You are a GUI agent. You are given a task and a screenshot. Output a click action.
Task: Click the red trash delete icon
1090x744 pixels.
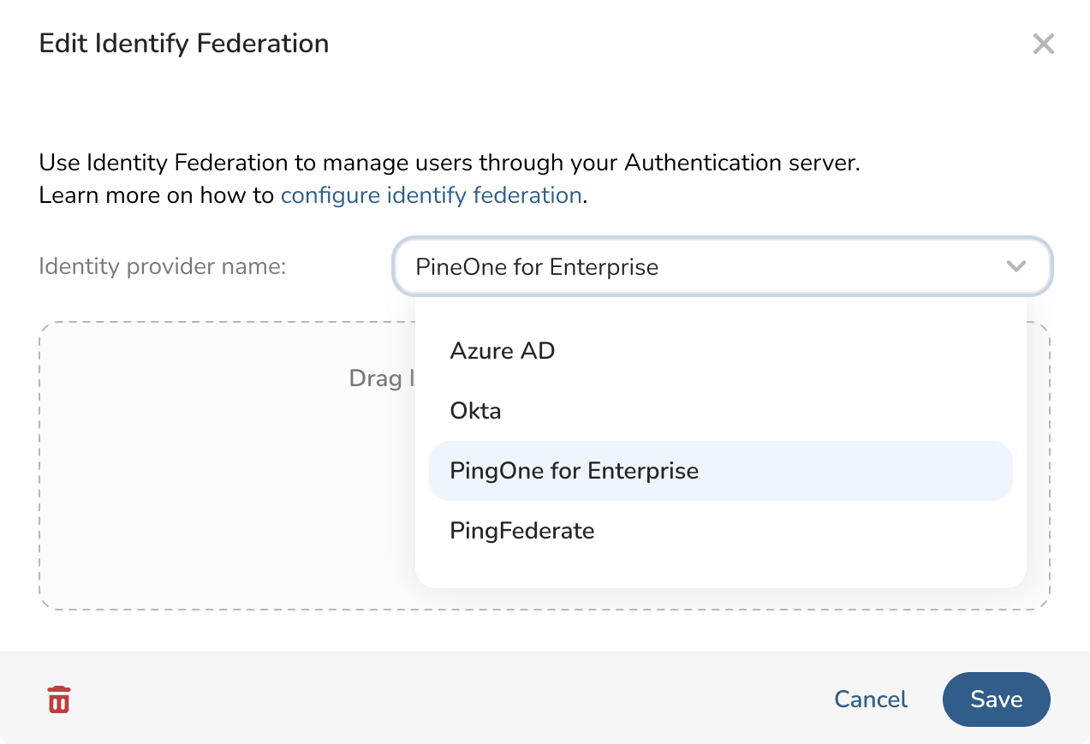coord(58,699)
